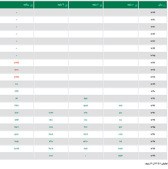Select the سالانه column header label

coord(26,5)
